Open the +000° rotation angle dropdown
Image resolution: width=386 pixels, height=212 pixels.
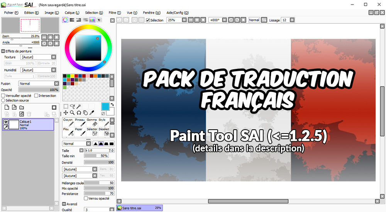(224, 20)
